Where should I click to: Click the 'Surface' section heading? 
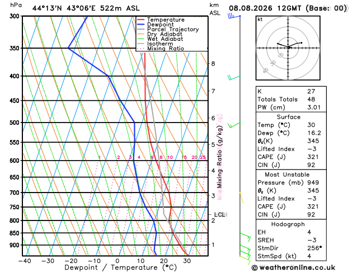(x=288, y=117)
